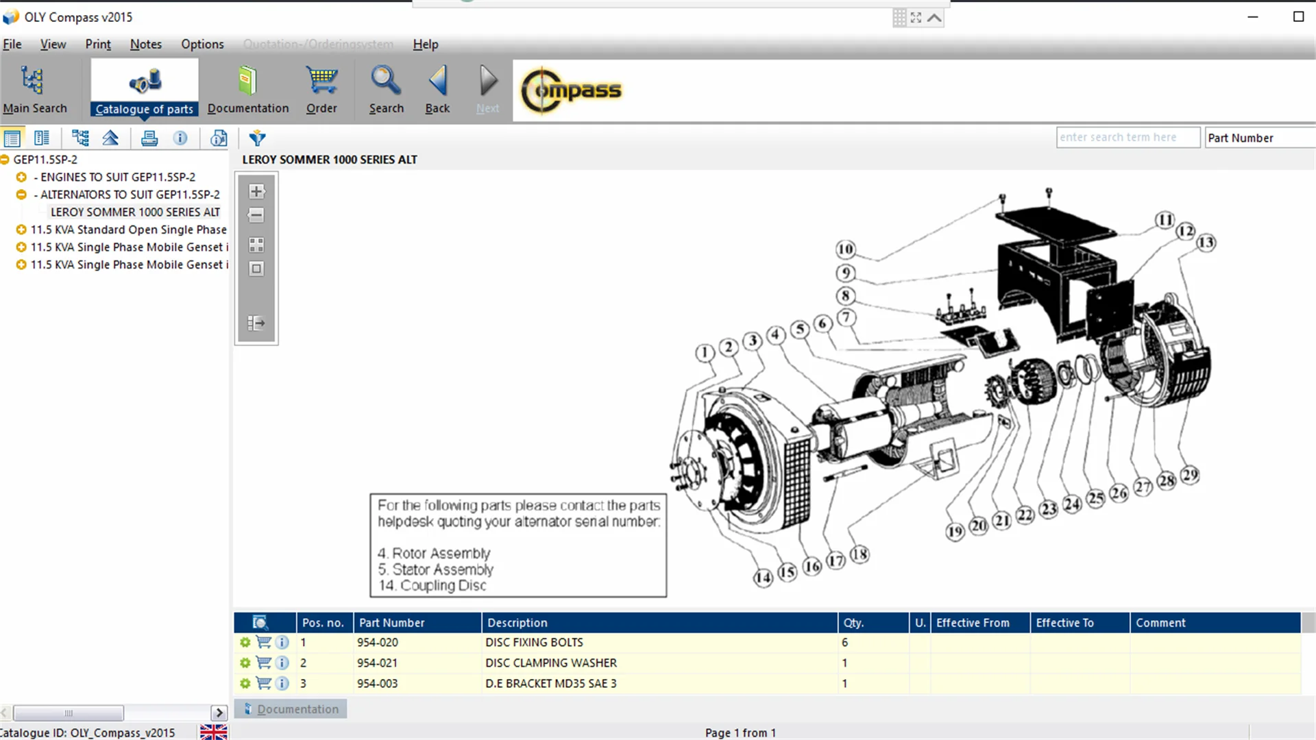Open the Documentation section
The height and width of the screenshot is (740, 1316).
[x=248, y=89]
